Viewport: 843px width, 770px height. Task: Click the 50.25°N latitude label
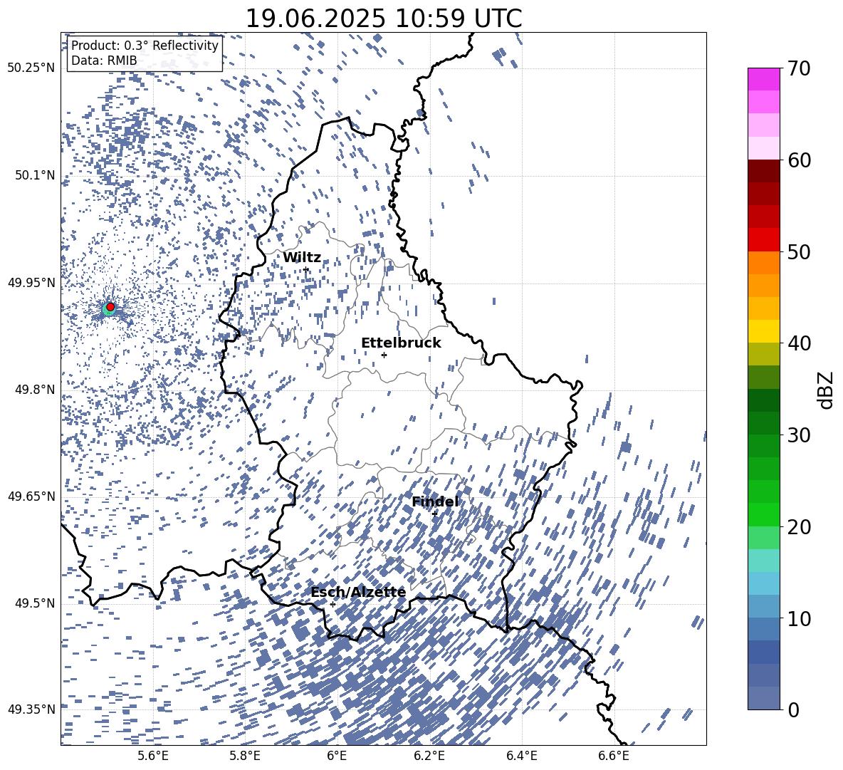(31, 68)
